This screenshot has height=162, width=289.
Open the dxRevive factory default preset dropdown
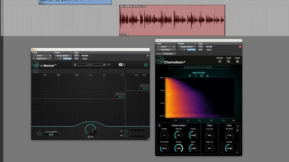point(63,56)
